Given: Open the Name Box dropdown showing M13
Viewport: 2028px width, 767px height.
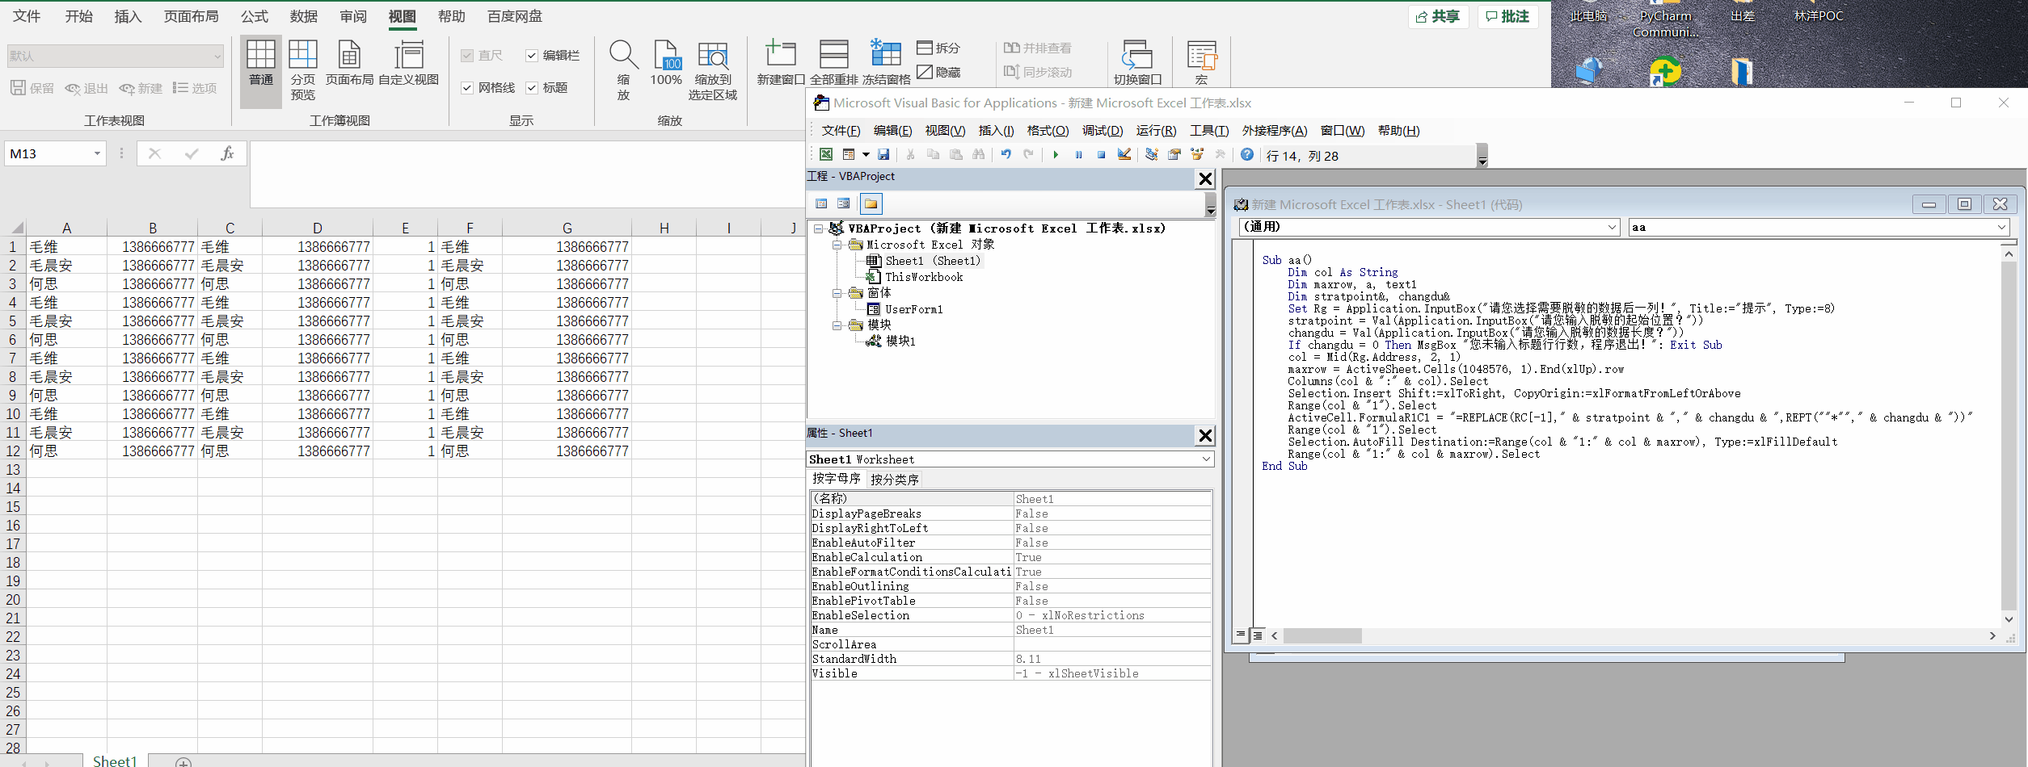Looking at the screenshot, I should click(x=97, y=153).
